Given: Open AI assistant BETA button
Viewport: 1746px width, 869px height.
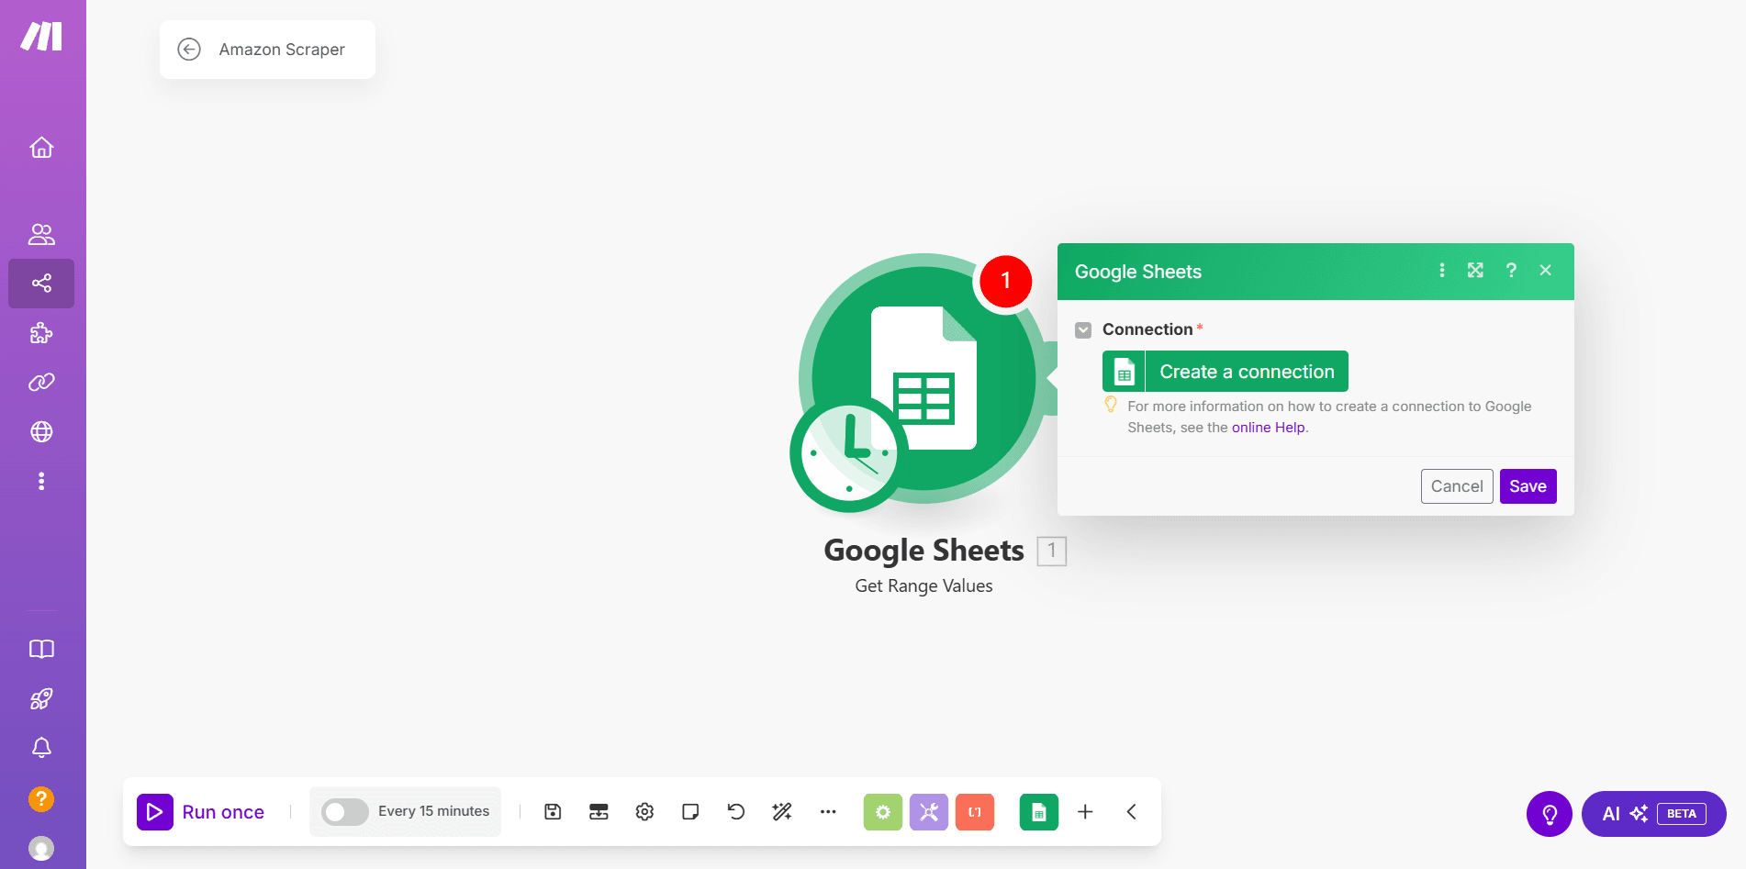Looking at the screenshot, I should (1654, 814).
